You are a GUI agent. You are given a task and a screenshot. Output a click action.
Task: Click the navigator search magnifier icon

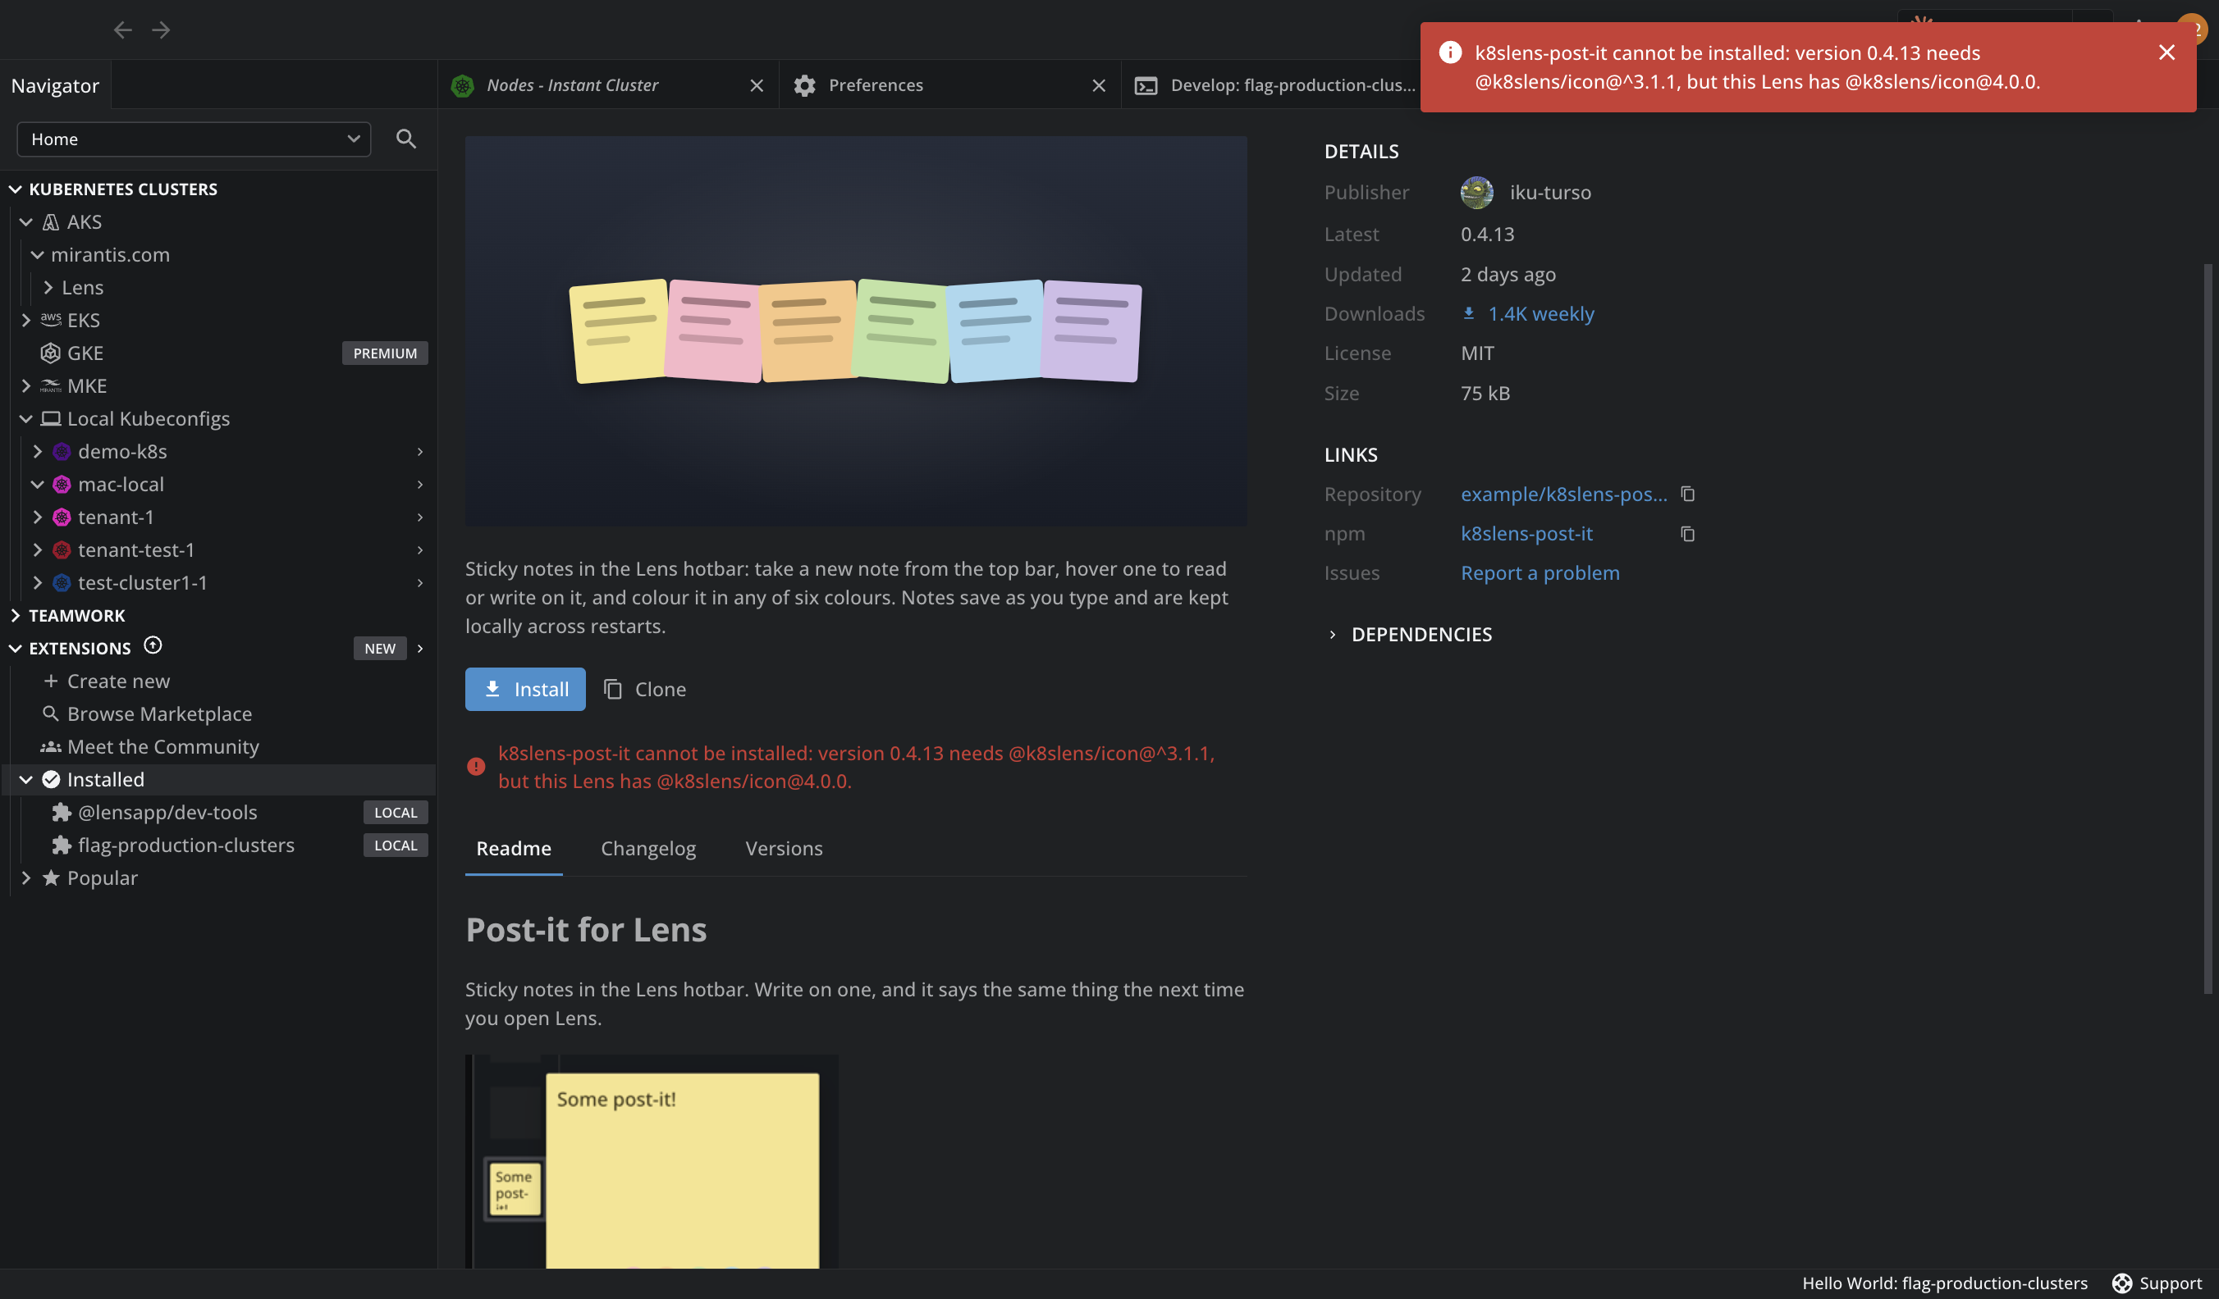point(406,138)
